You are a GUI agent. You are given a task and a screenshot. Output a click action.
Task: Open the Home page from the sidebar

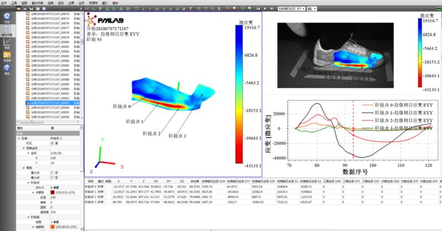7,19
